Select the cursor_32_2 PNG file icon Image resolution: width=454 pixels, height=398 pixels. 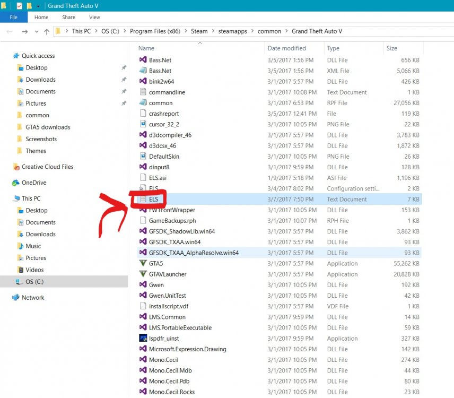pos(143,124)
